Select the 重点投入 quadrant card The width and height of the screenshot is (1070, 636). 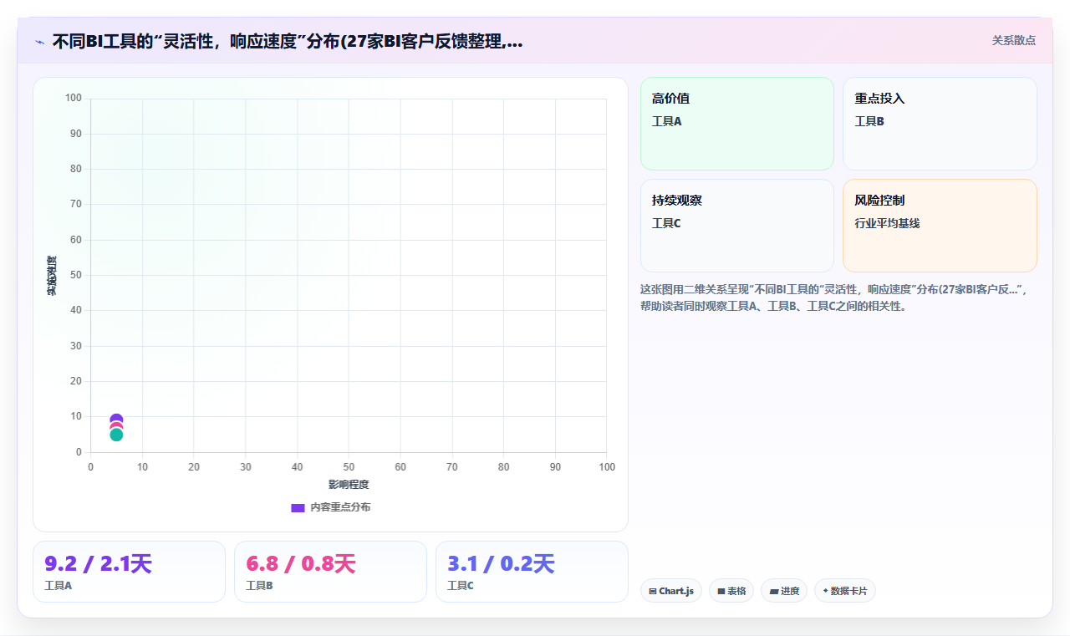coord(940,124)
